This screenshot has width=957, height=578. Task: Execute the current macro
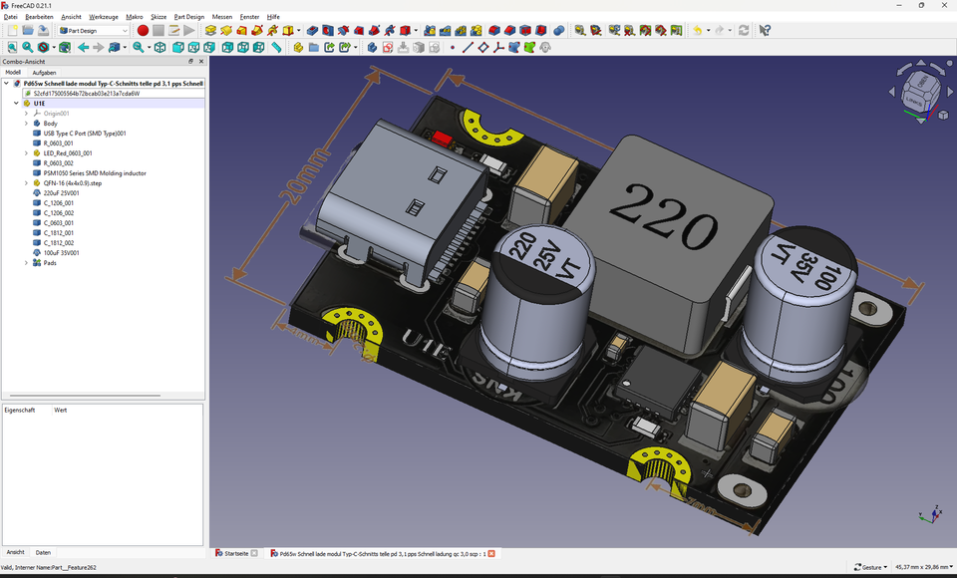(x=189, y=30)
